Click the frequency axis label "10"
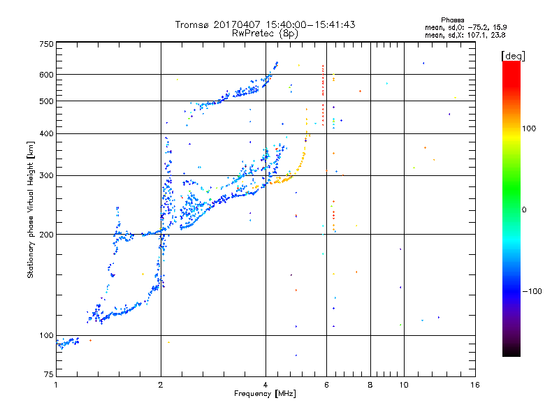The width and height of the screenshot is (559, 419). click(404, 385)
